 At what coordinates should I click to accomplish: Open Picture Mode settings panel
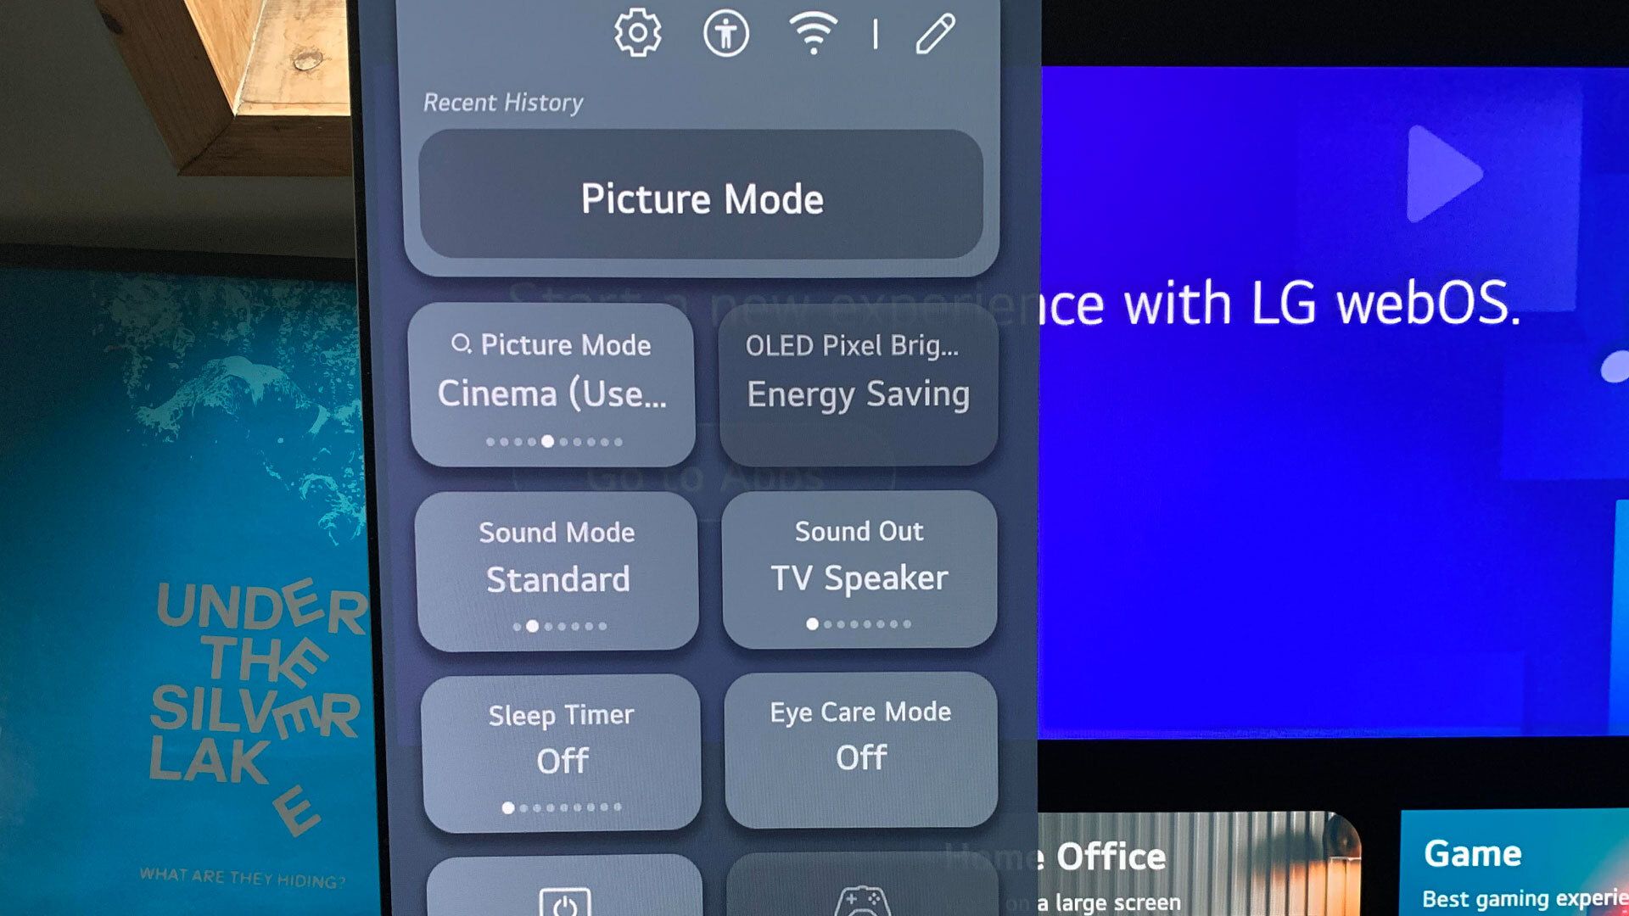coord(702,196)
